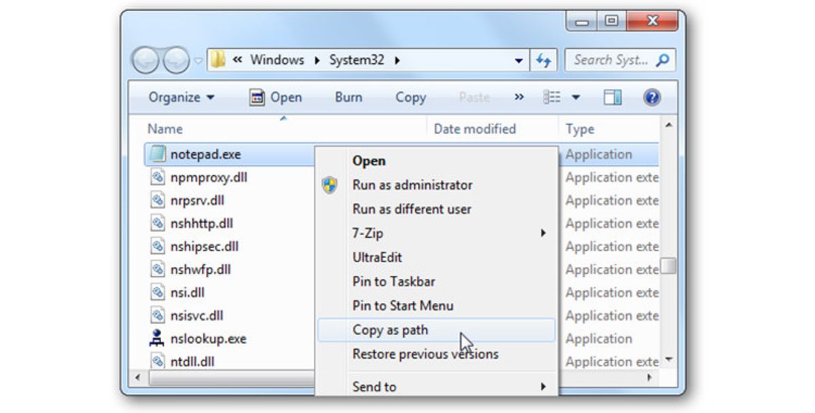Click the Back navigation arrow
This screenshot has height=413, width=815.
[x=145, y=60]
